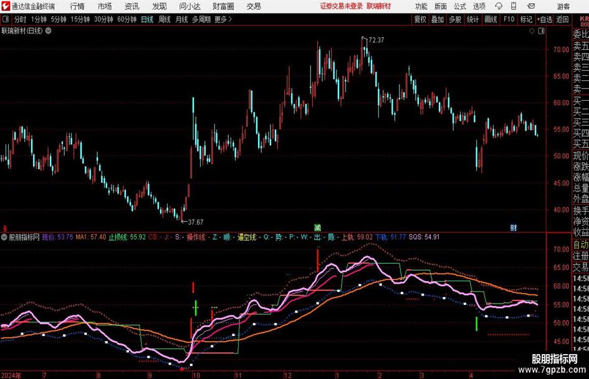
Task: Open the 财富圈 menu
Action: tap(223, 6)
